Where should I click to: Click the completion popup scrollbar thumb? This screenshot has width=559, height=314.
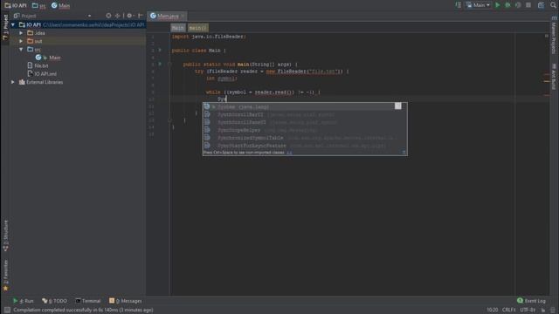point(398,106)
